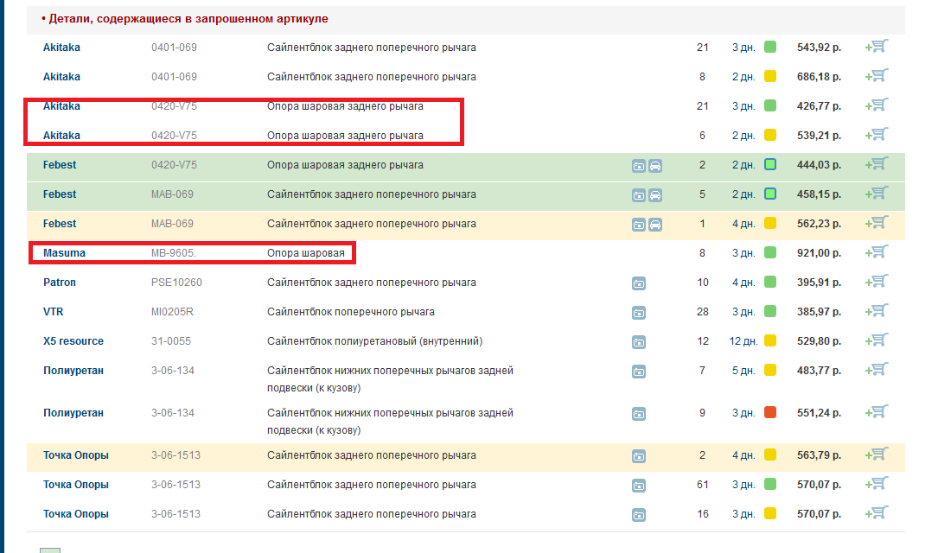The height and width of the screenshot is (553, 938).
Task: Click price 395,91 р.
Action: pyautogui.click(x=819, y=283)
